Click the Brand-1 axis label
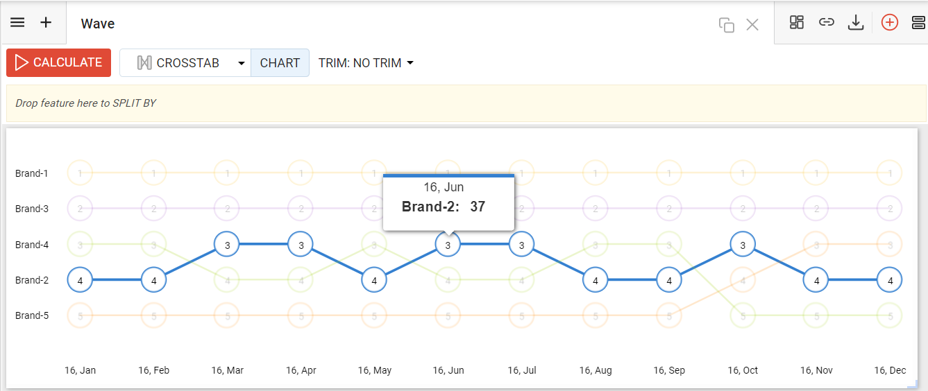Screen dimensions: 928x391 (x=32, y=173)
